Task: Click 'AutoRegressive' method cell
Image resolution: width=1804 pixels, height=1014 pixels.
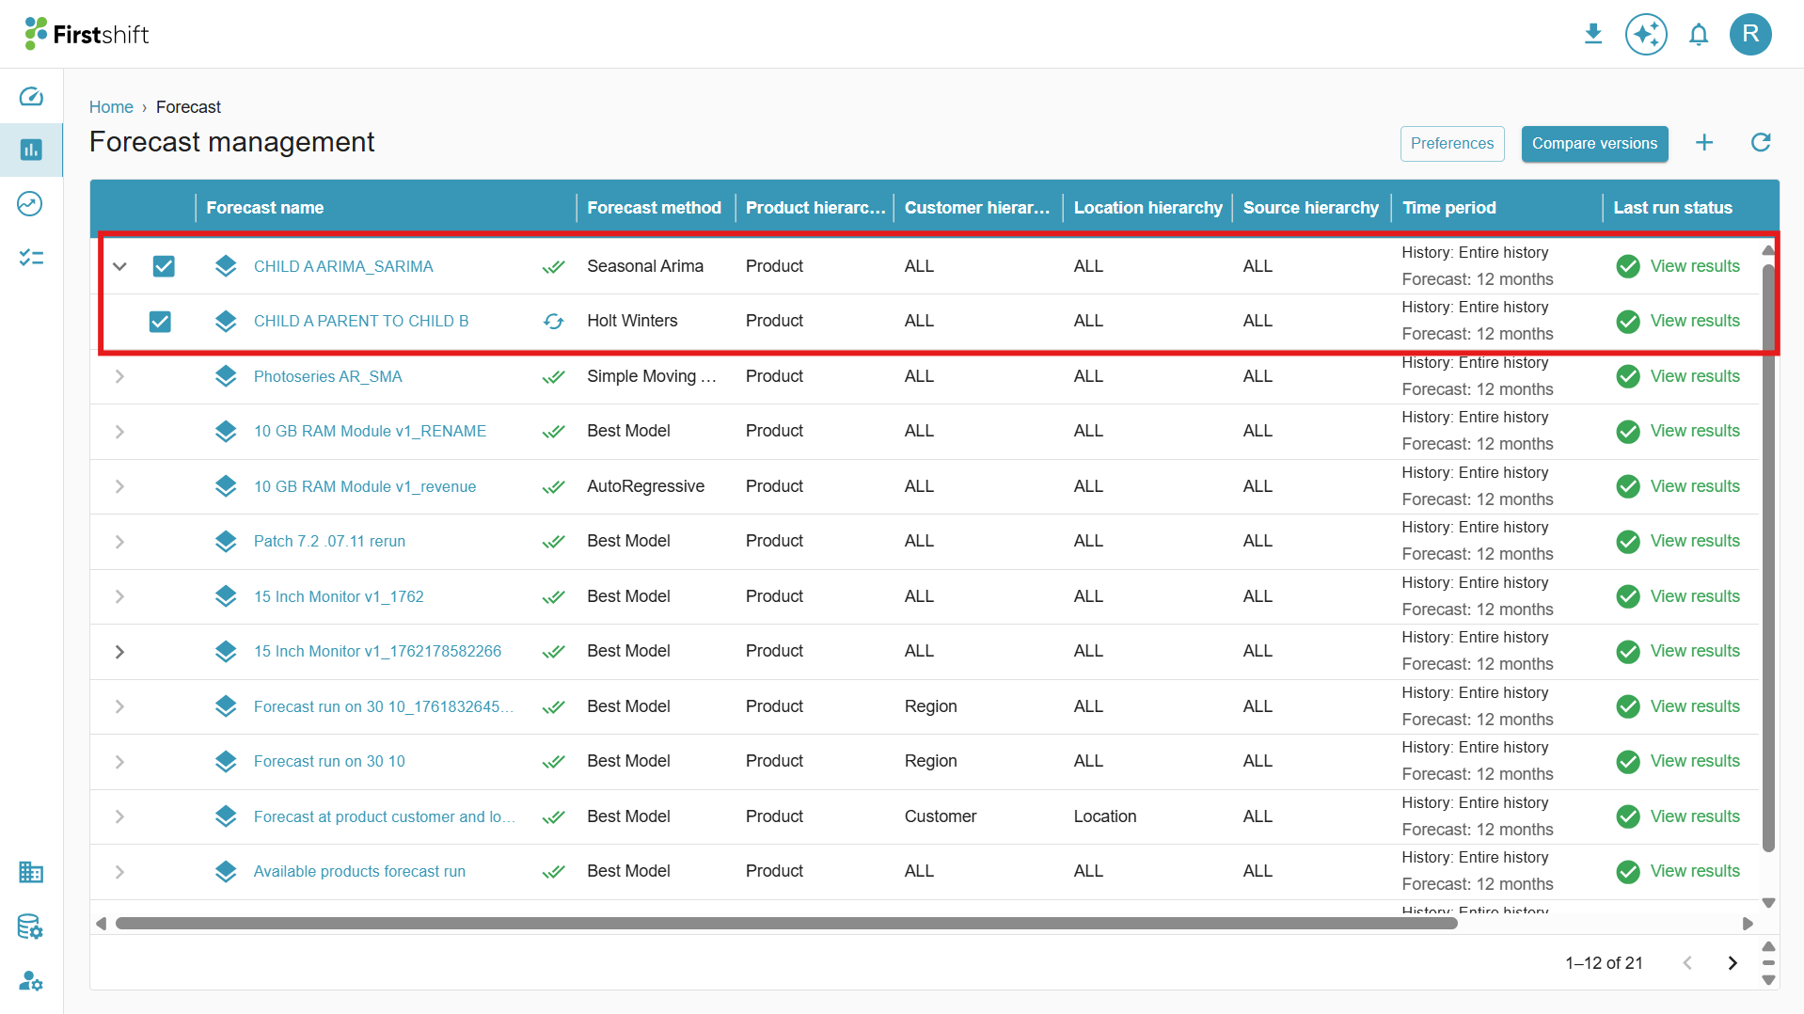Action: click(645, 486)
